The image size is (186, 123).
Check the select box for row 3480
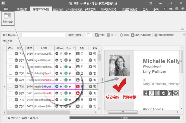point(10,53)
